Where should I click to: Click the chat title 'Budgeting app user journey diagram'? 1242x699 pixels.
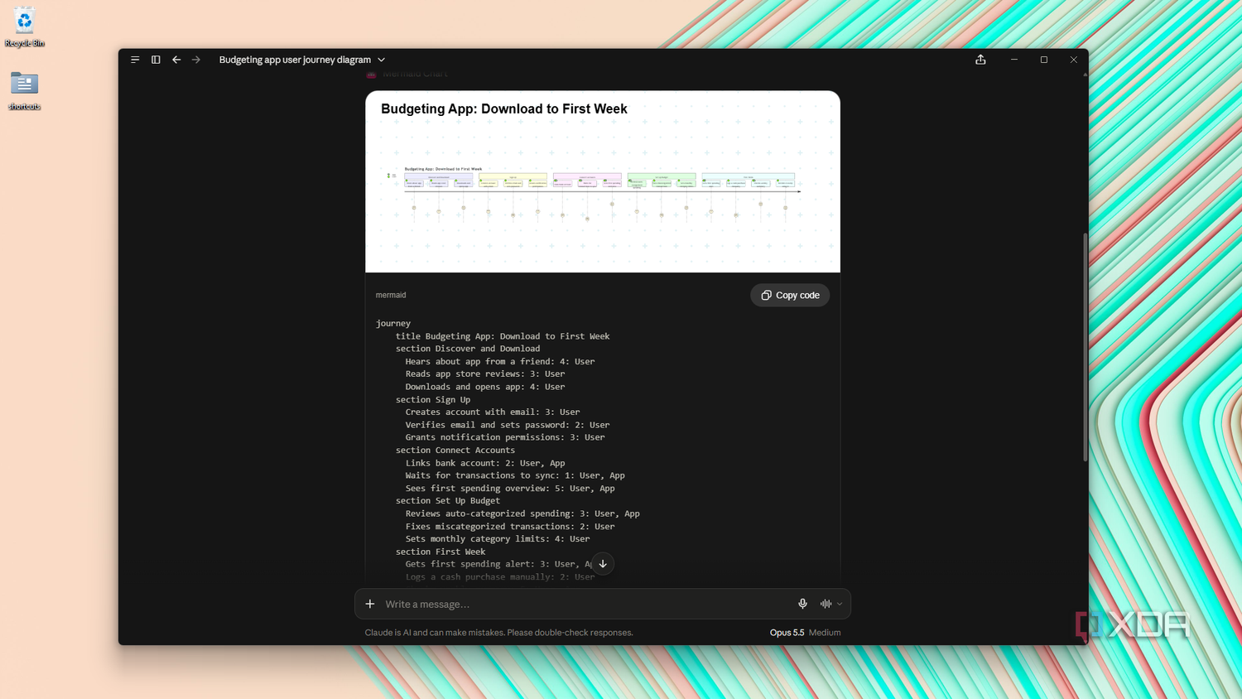295,60
